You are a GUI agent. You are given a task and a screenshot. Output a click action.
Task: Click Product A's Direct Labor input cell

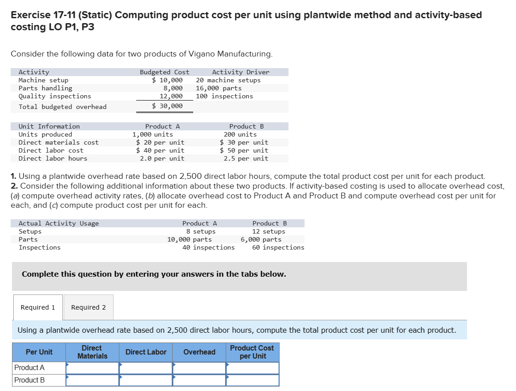pyautogui.click(x=146, y=368)
